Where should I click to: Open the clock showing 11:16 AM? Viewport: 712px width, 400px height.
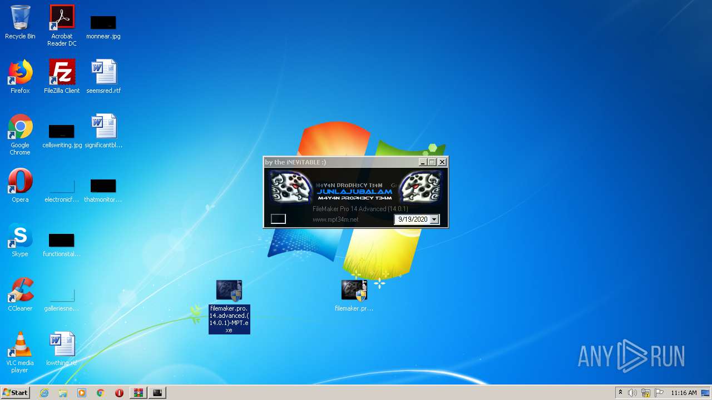tap(684, 393)
